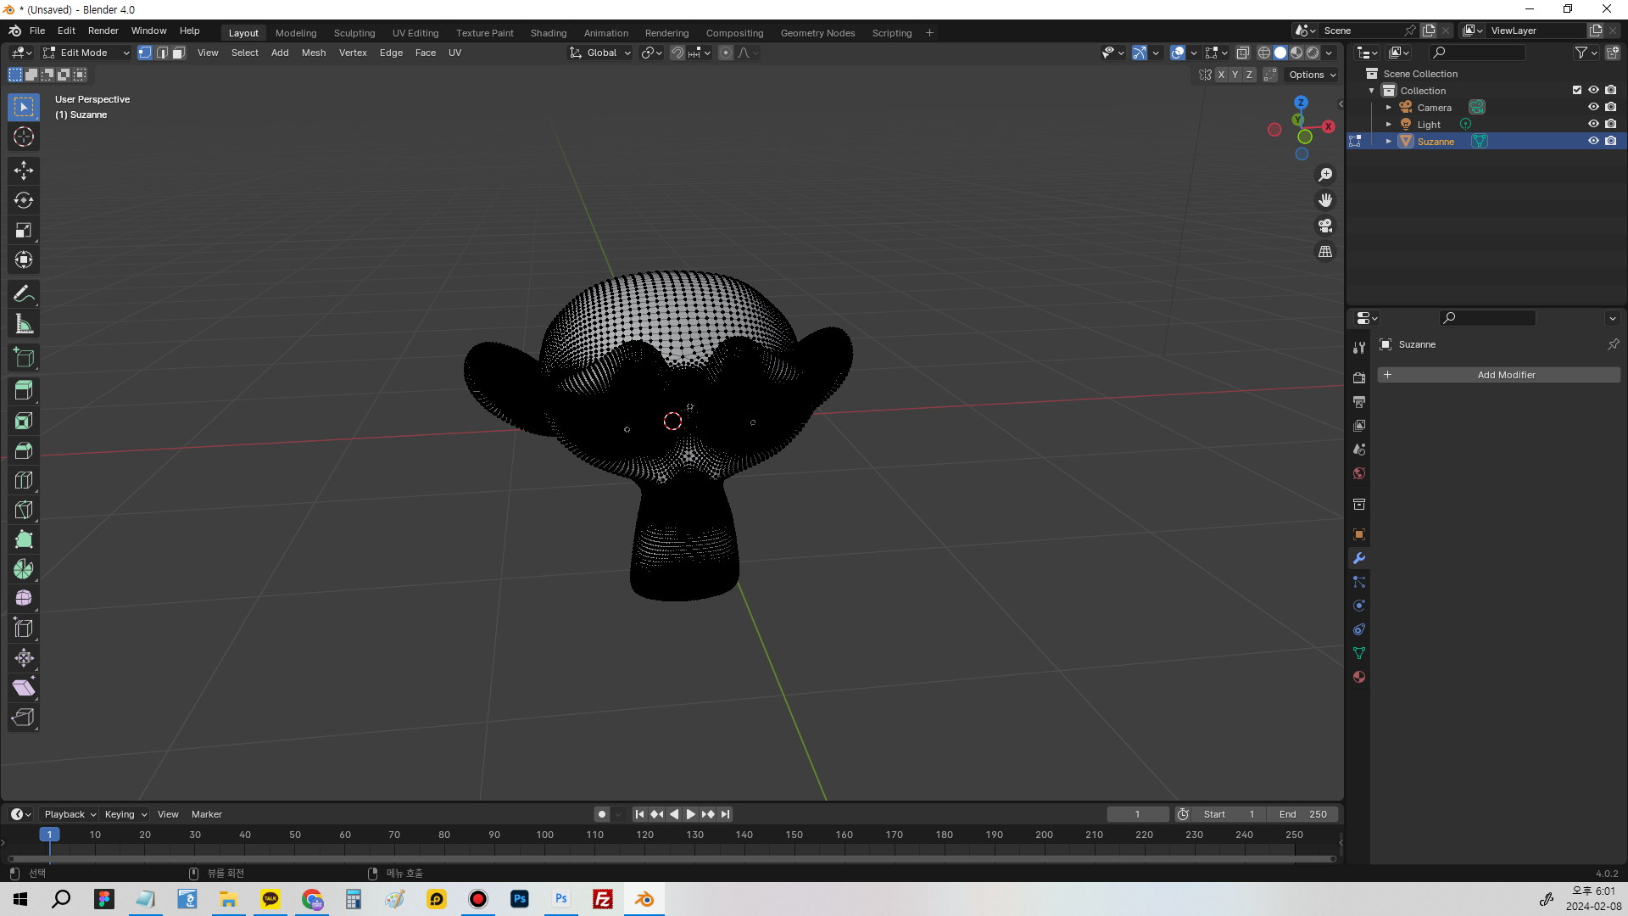Expand the Suzanne tree item
1628x916 pixels.
1389,142
